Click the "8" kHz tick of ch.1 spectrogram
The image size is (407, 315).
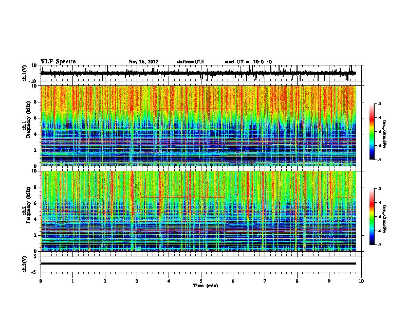pyautogui.click(x=35, y=102)
